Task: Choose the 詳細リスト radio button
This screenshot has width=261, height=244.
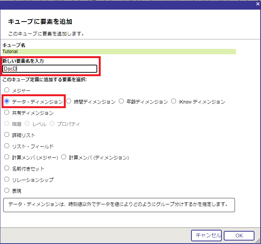Action: tap(7, 135)
